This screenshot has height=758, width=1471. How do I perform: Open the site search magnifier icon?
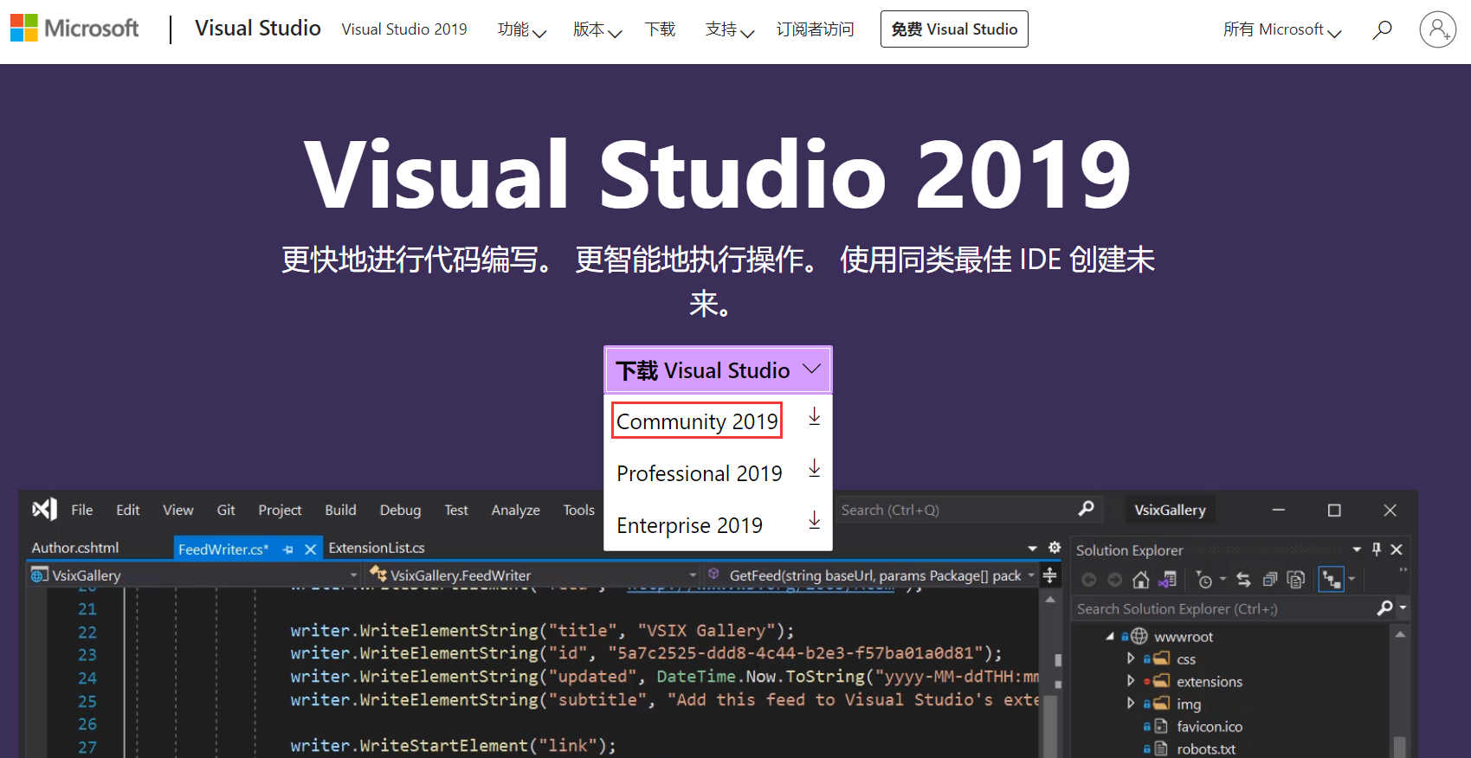pyautogui.click(x=1383, y=29)
